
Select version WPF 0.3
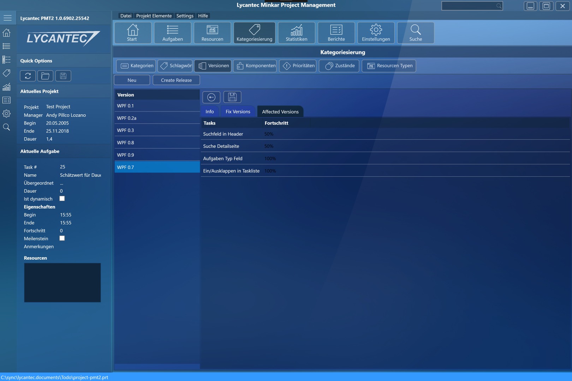[x=157, y=130]
